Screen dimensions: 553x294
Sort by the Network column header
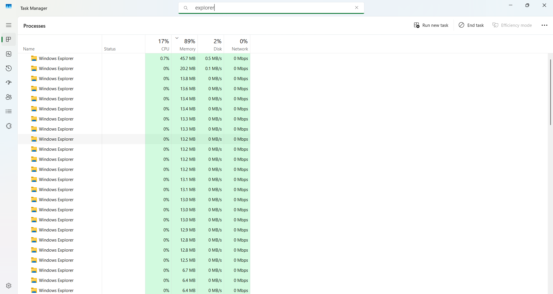click(237, 44)
